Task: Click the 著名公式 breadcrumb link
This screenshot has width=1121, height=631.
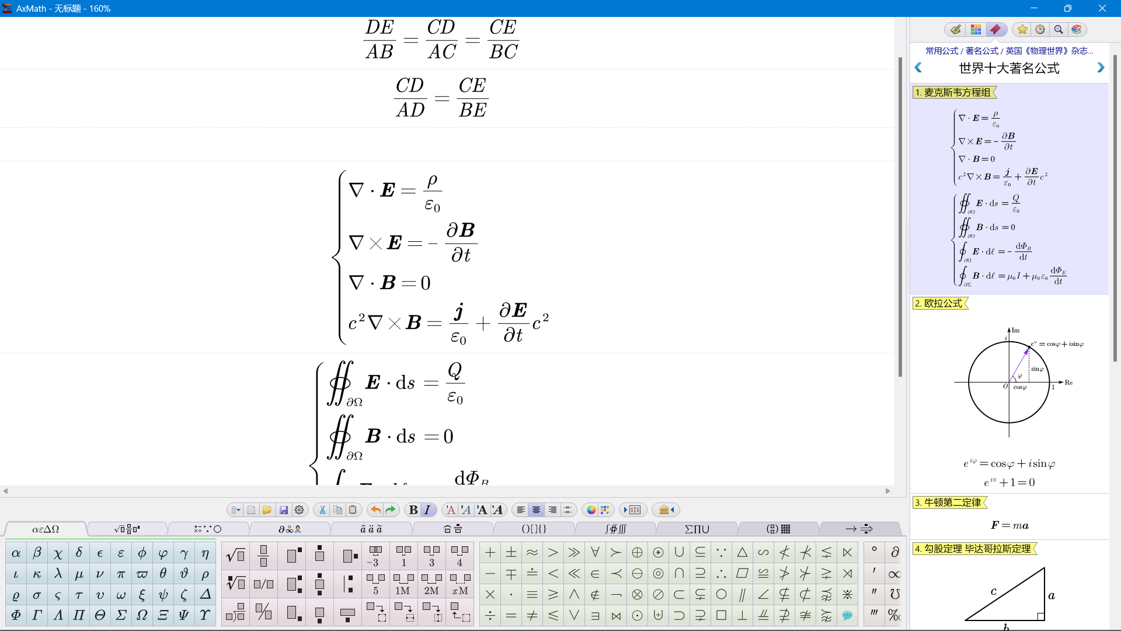Action: (981, 51)
